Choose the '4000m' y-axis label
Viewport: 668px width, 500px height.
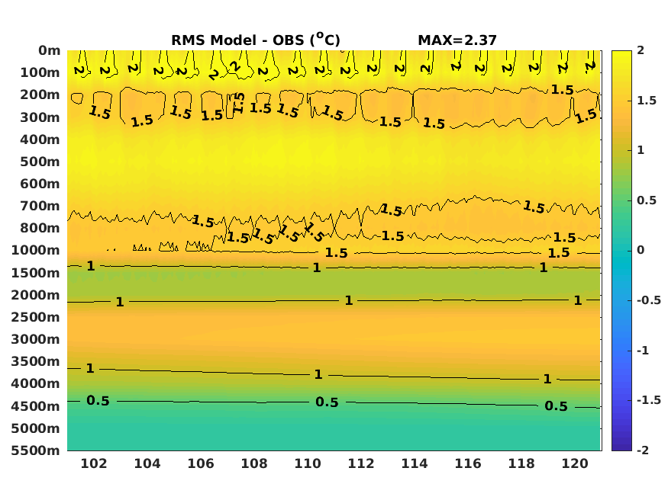point(36,383)
